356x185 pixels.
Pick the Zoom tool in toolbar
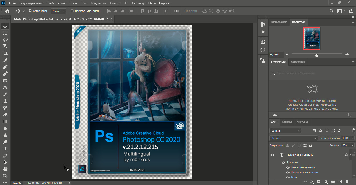point(5,176)
